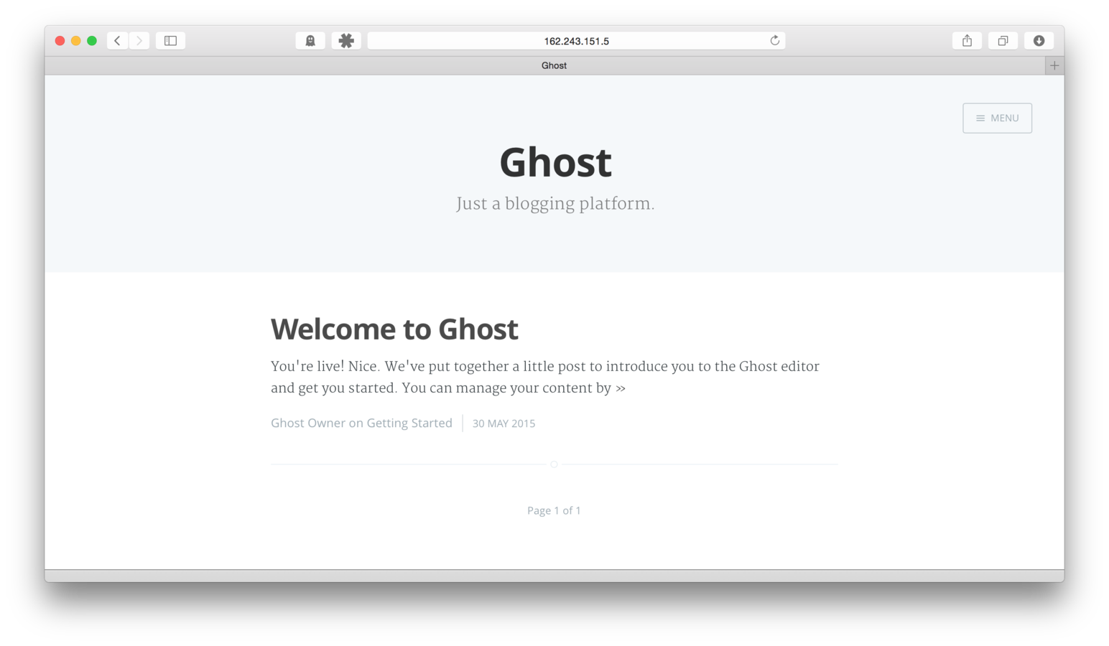Enter full screen with green button
This screenshot has width=1109, height=646.
coord(92,41)
